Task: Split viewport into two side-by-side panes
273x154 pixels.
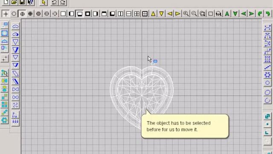Action: [120, 14]
